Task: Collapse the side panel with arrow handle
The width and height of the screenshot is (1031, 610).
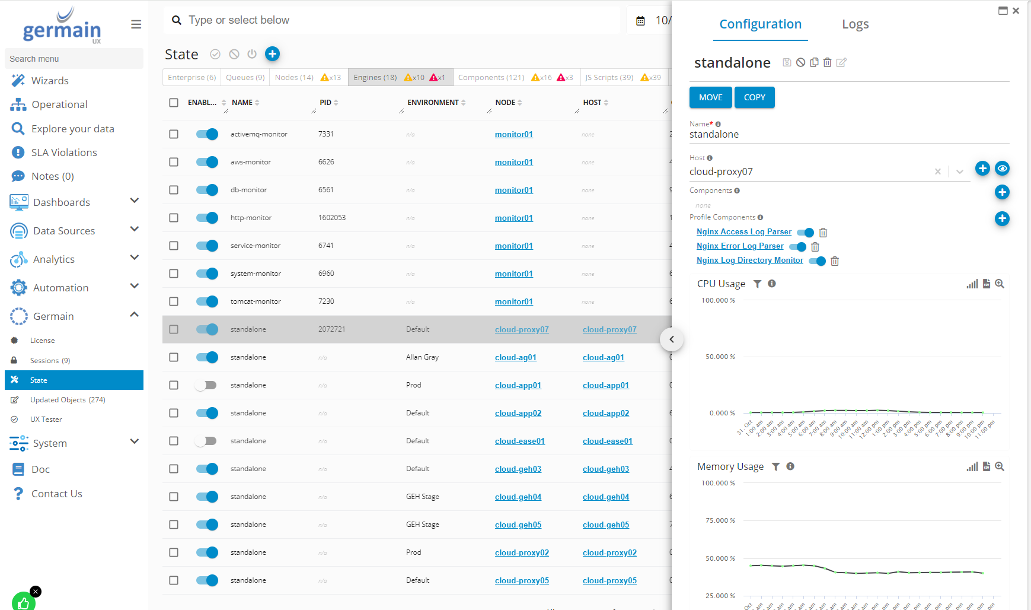Action: [672, 339]
